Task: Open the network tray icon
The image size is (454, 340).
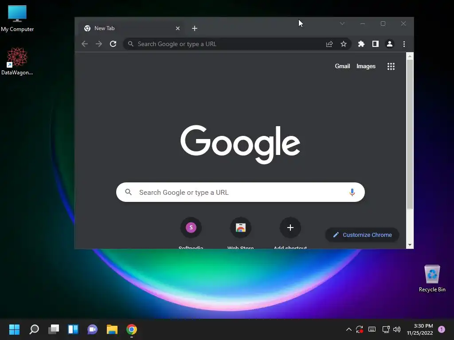Action: (x=386, y=329)
